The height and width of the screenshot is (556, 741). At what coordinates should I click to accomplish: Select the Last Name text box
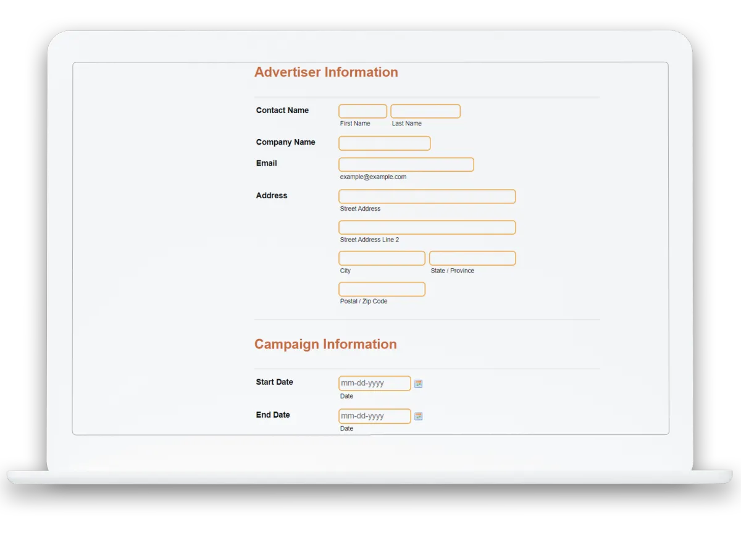(x=425, y=111)
